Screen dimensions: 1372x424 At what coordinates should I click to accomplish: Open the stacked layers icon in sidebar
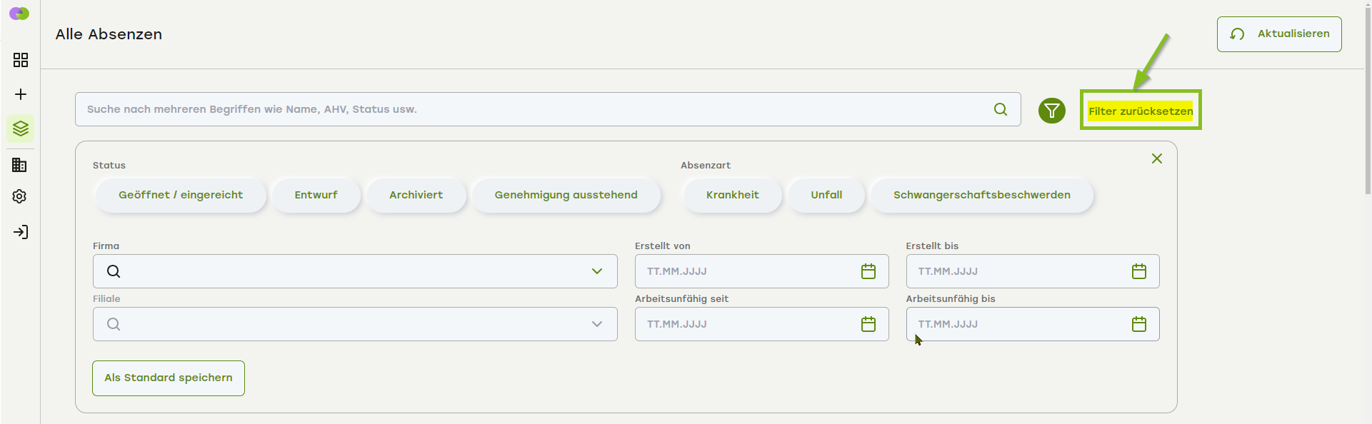click(21, 128)
